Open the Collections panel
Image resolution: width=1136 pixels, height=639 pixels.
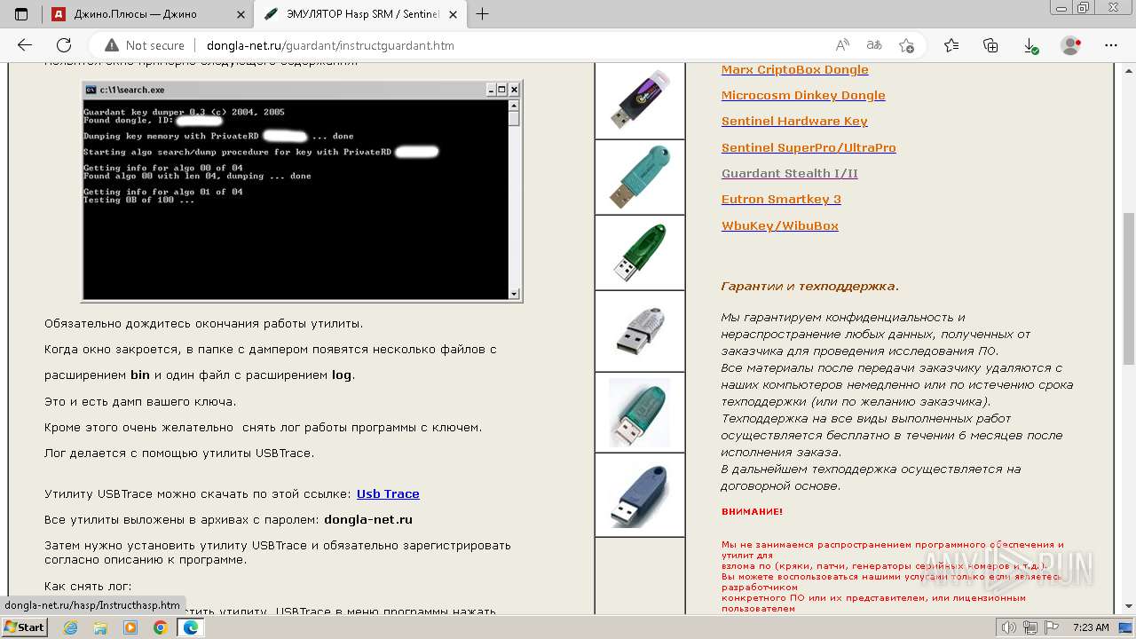point(991,45)
